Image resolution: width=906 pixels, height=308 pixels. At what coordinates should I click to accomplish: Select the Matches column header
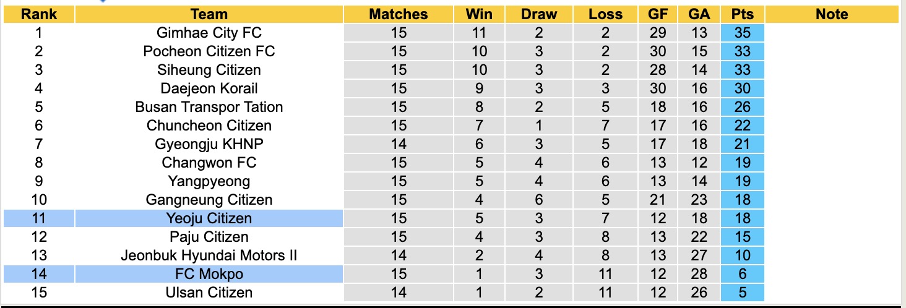point(399,14)
